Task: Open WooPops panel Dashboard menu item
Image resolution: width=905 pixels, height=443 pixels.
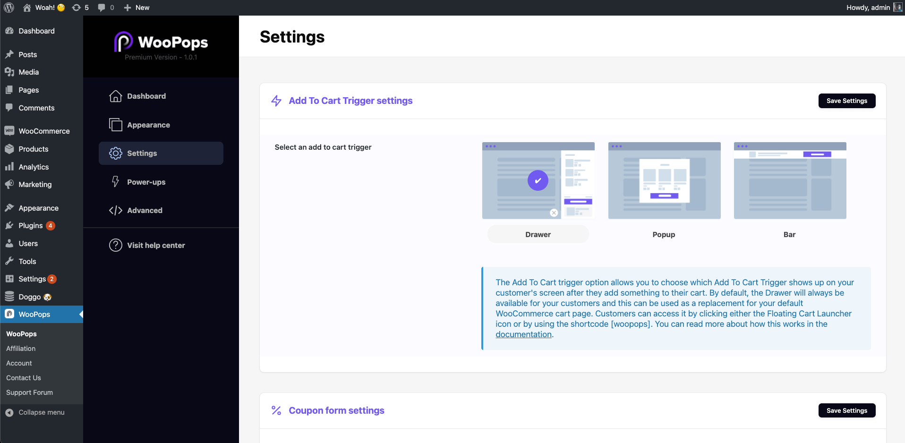Action: (161, 96)
